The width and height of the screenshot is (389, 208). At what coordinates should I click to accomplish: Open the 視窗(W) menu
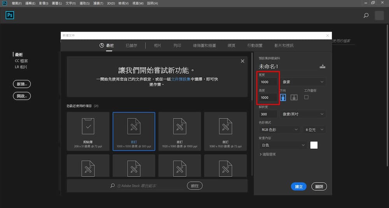coord(138,4)
